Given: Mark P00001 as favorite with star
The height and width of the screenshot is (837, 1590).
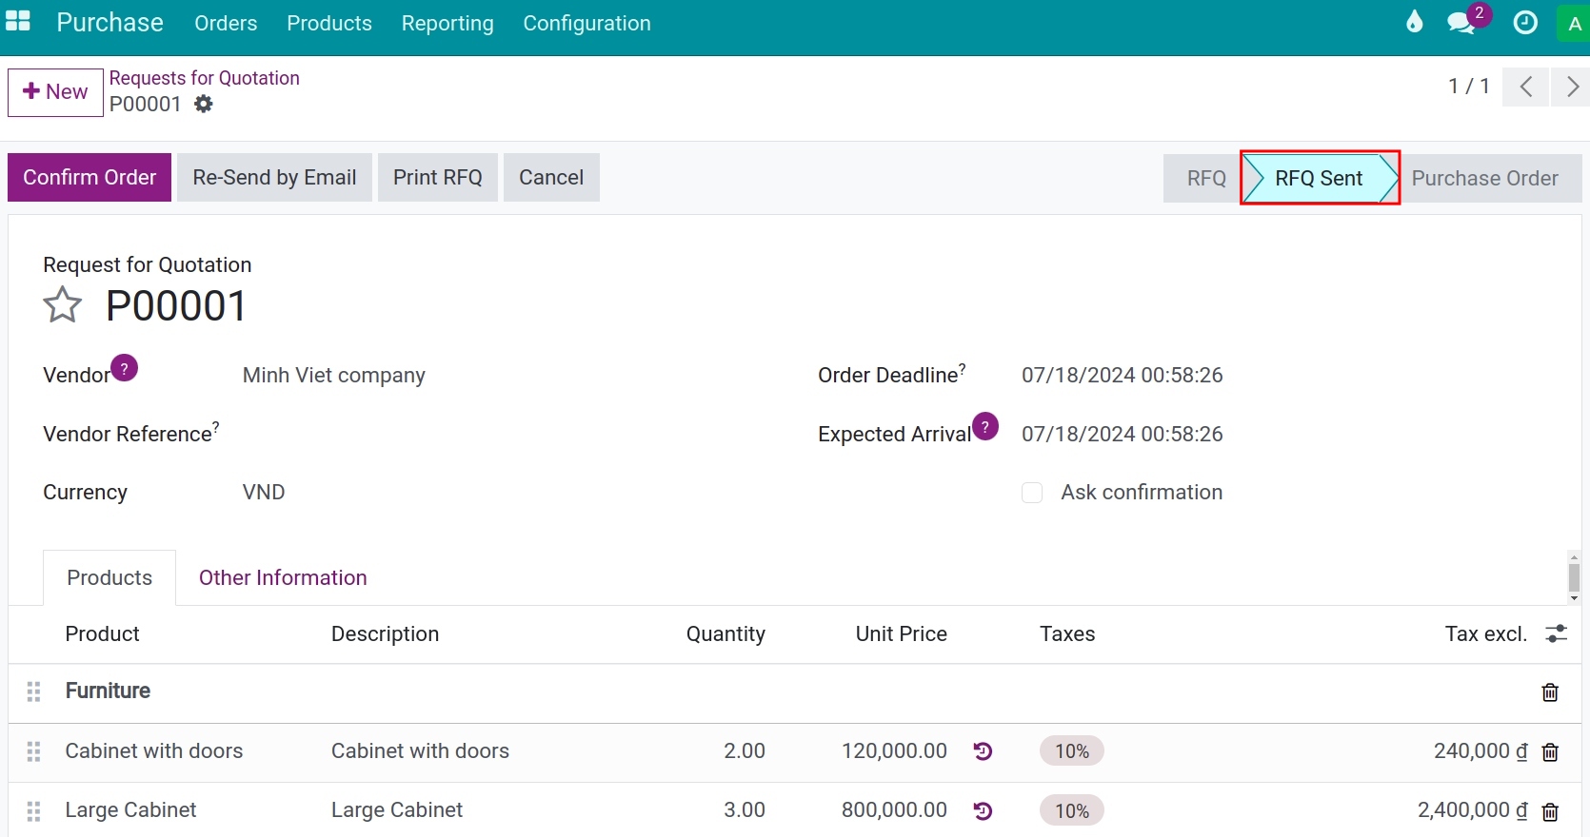Looking at the screenshot, I should coord(63,305).
